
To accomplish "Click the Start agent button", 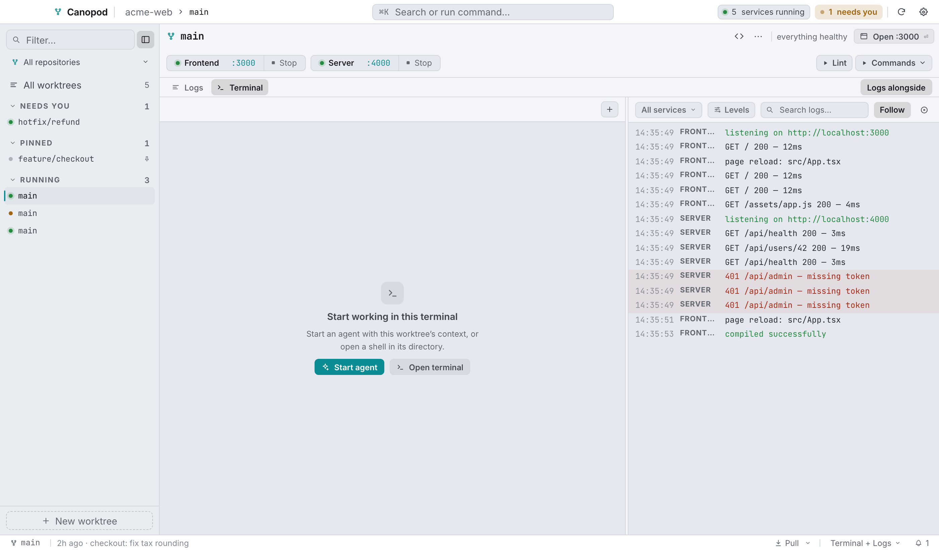I will [349, 367].
